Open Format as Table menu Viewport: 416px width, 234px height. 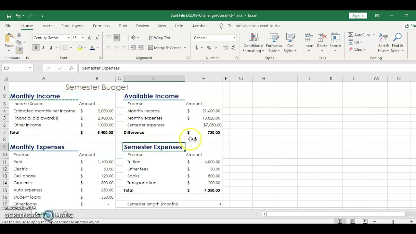pos(274,43)
